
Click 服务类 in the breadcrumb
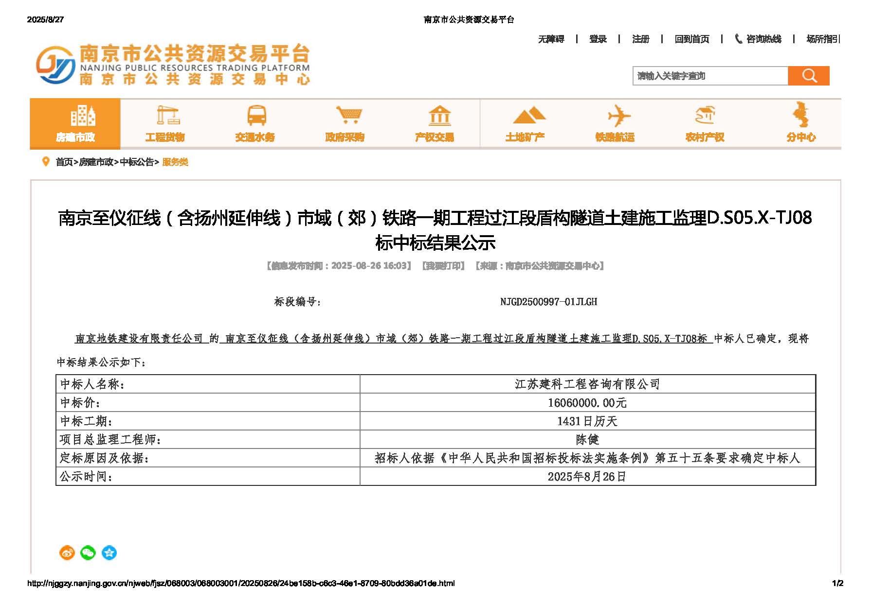(175, 162)
